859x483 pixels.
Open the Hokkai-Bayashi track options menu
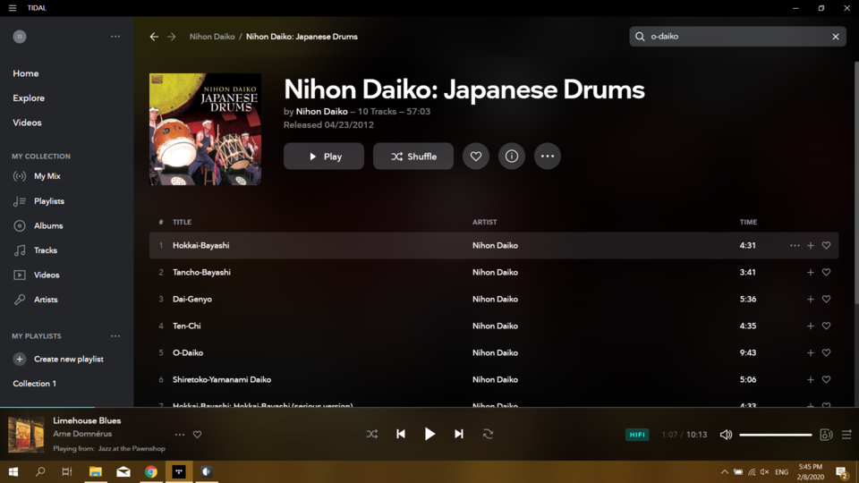tap(795, 246)
